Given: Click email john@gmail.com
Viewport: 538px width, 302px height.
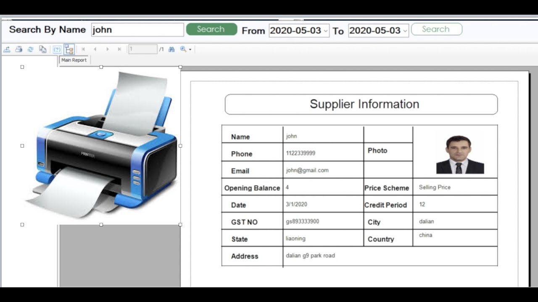Looking at the screenshot, I should coord(307,170).
